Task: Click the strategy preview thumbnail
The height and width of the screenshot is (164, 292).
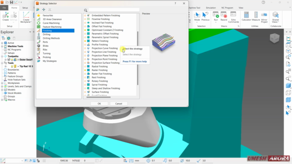Action: point(164,42)
